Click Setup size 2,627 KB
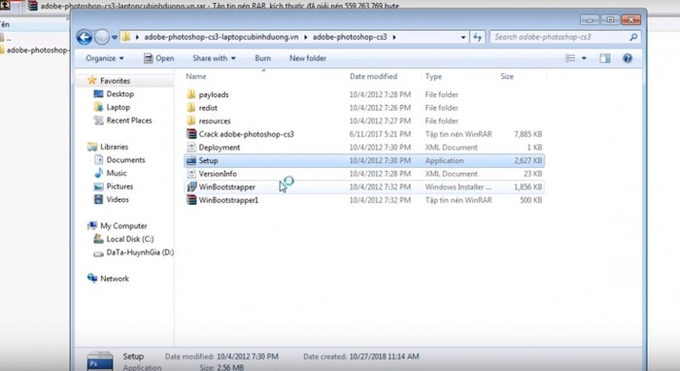Image resolution: width=680 pixels, height=371 pixels. (x=527, y=160)
